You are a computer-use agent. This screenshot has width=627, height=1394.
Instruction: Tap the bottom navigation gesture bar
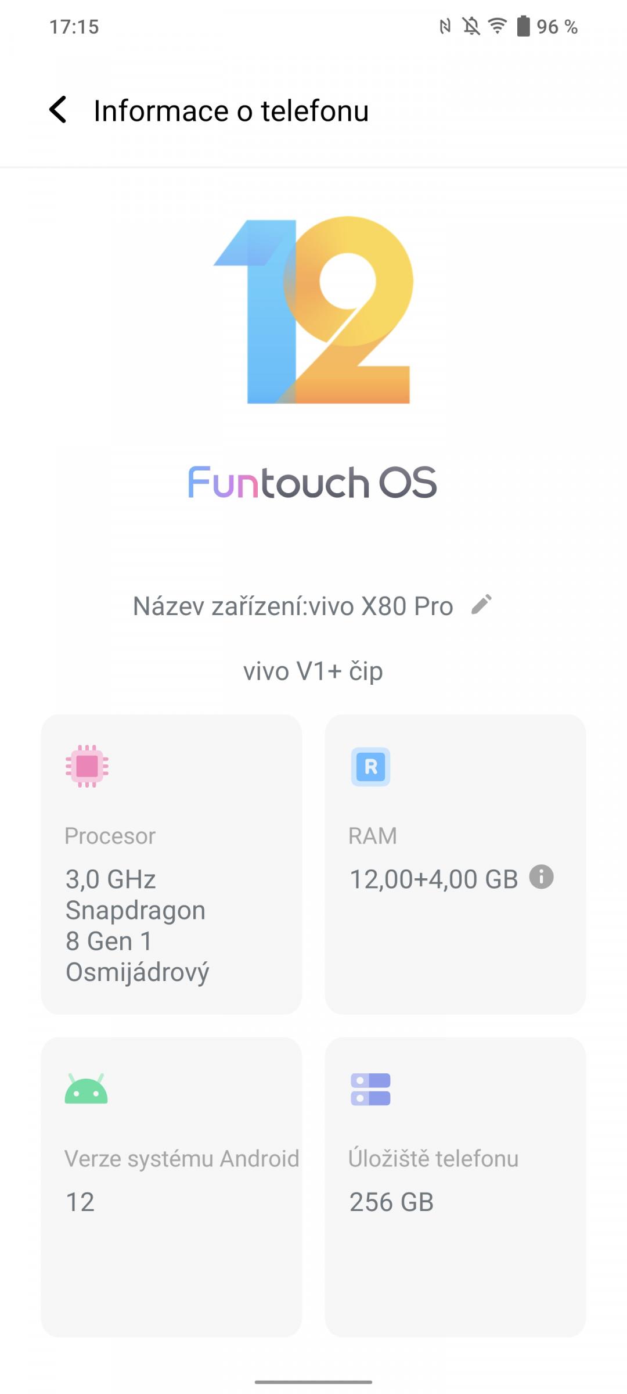pos(313,1382)
